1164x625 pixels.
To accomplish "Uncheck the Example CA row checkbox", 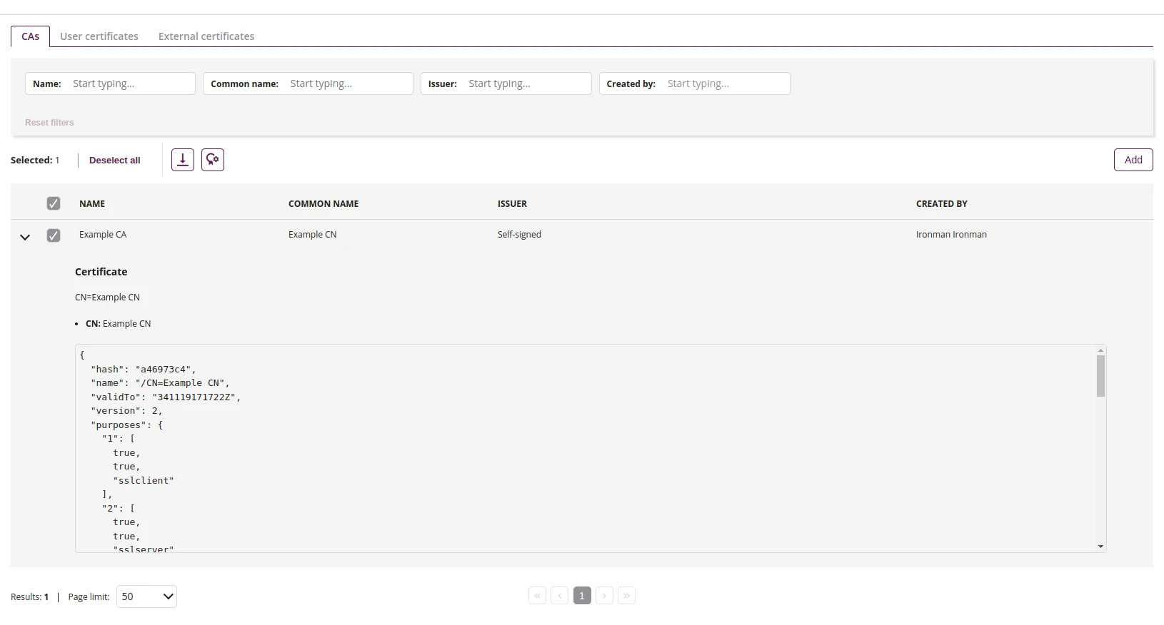I will click(54, 235).
